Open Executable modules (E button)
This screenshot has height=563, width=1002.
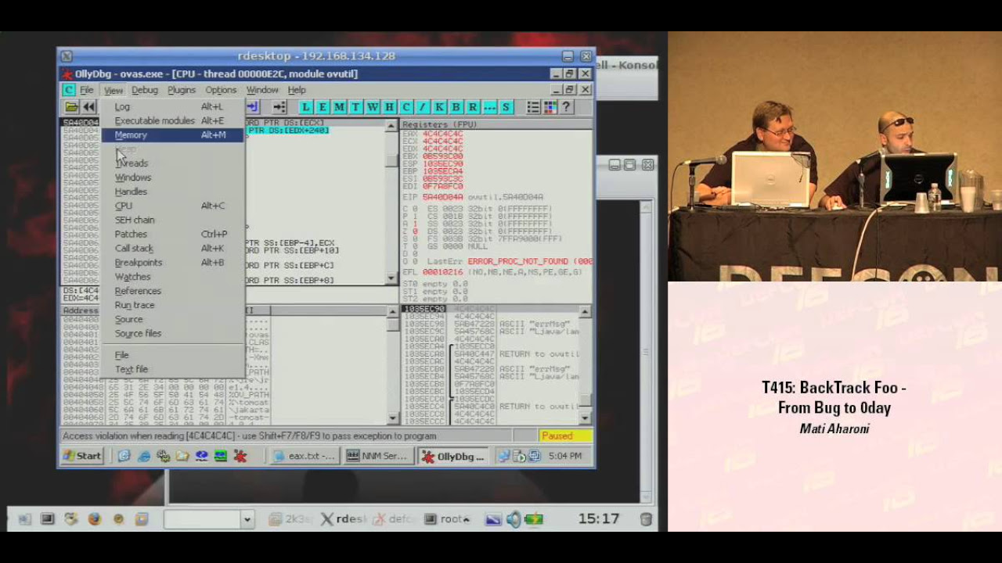pyautogui.click(x=323, y=107)
